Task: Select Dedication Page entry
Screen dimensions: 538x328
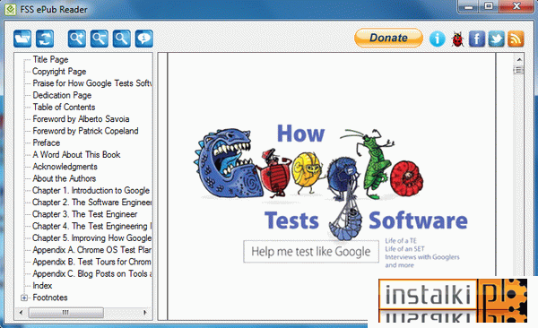Action: coord(62,95)
